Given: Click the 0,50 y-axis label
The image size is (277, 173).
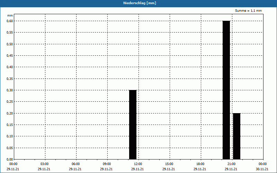Looking at the screenshot, I should click(x=10, y=44).
